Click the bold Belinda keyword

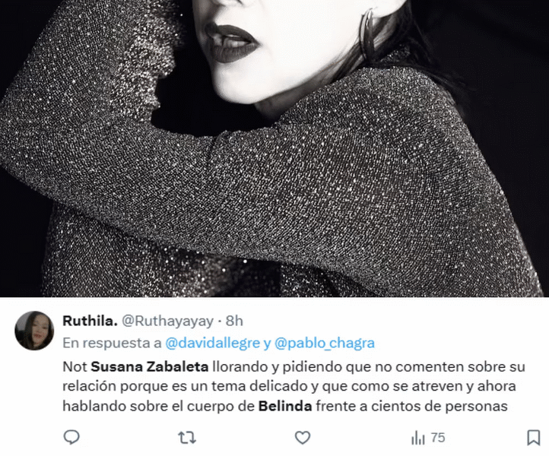point(285,407)
